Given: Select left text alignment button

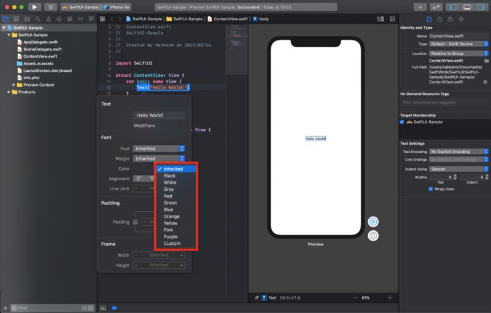Looking at the screenshot, I should [139, 179].
